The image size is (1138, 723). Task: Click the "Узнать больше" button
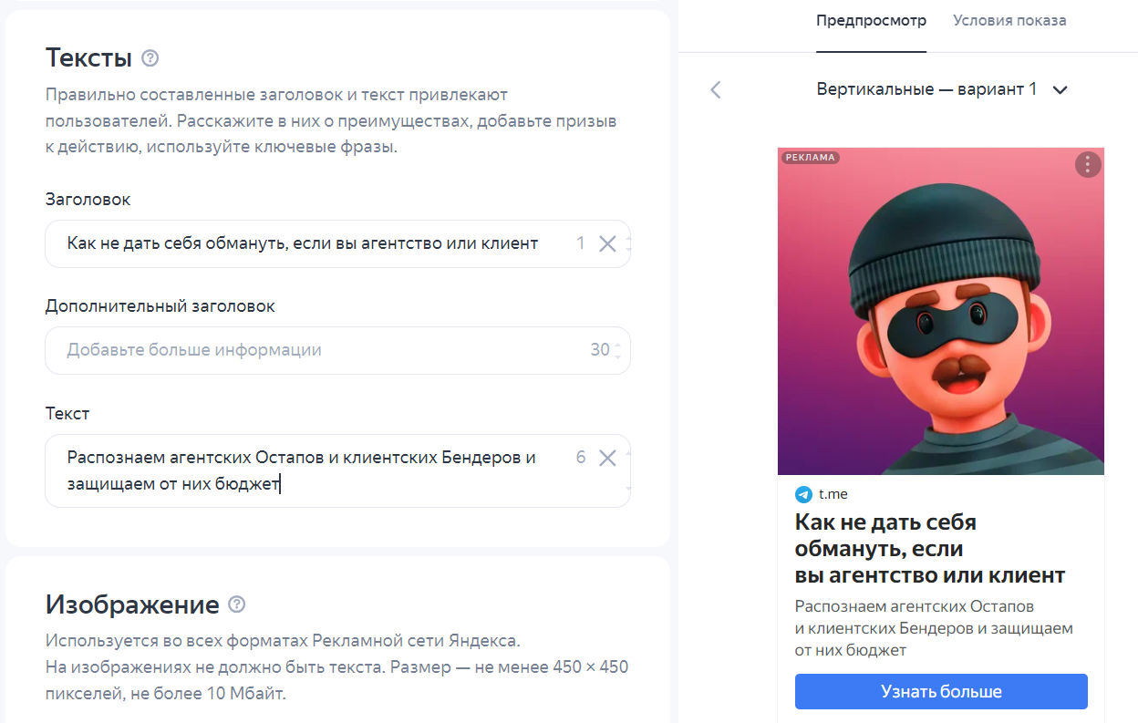coord(940,691)
